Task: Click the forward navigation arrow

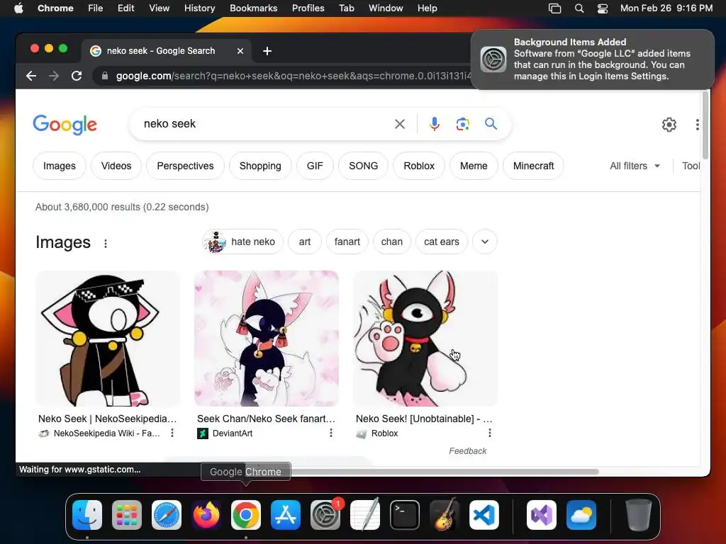Action: point(54,76)
